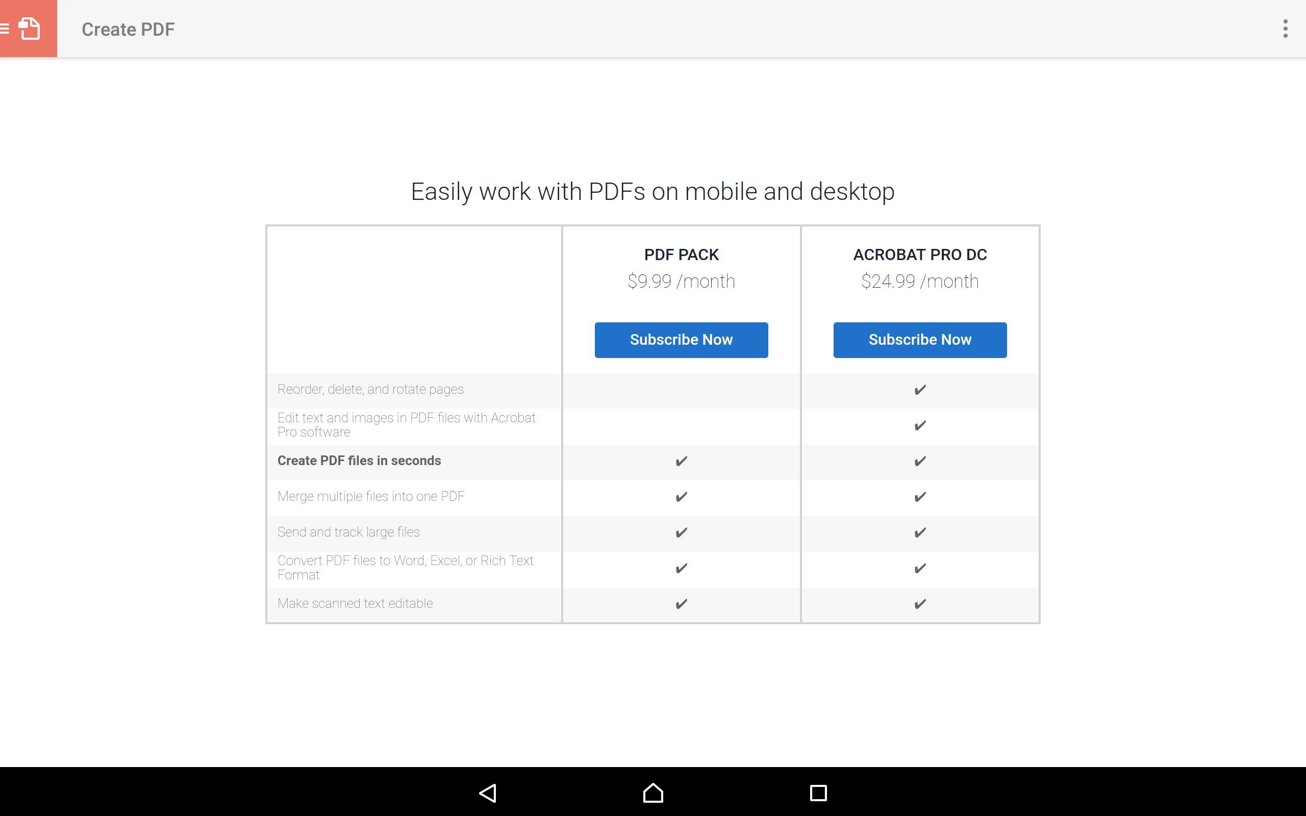
Task: Select Make scanned text editable row
Action: (x=355, y=603)
